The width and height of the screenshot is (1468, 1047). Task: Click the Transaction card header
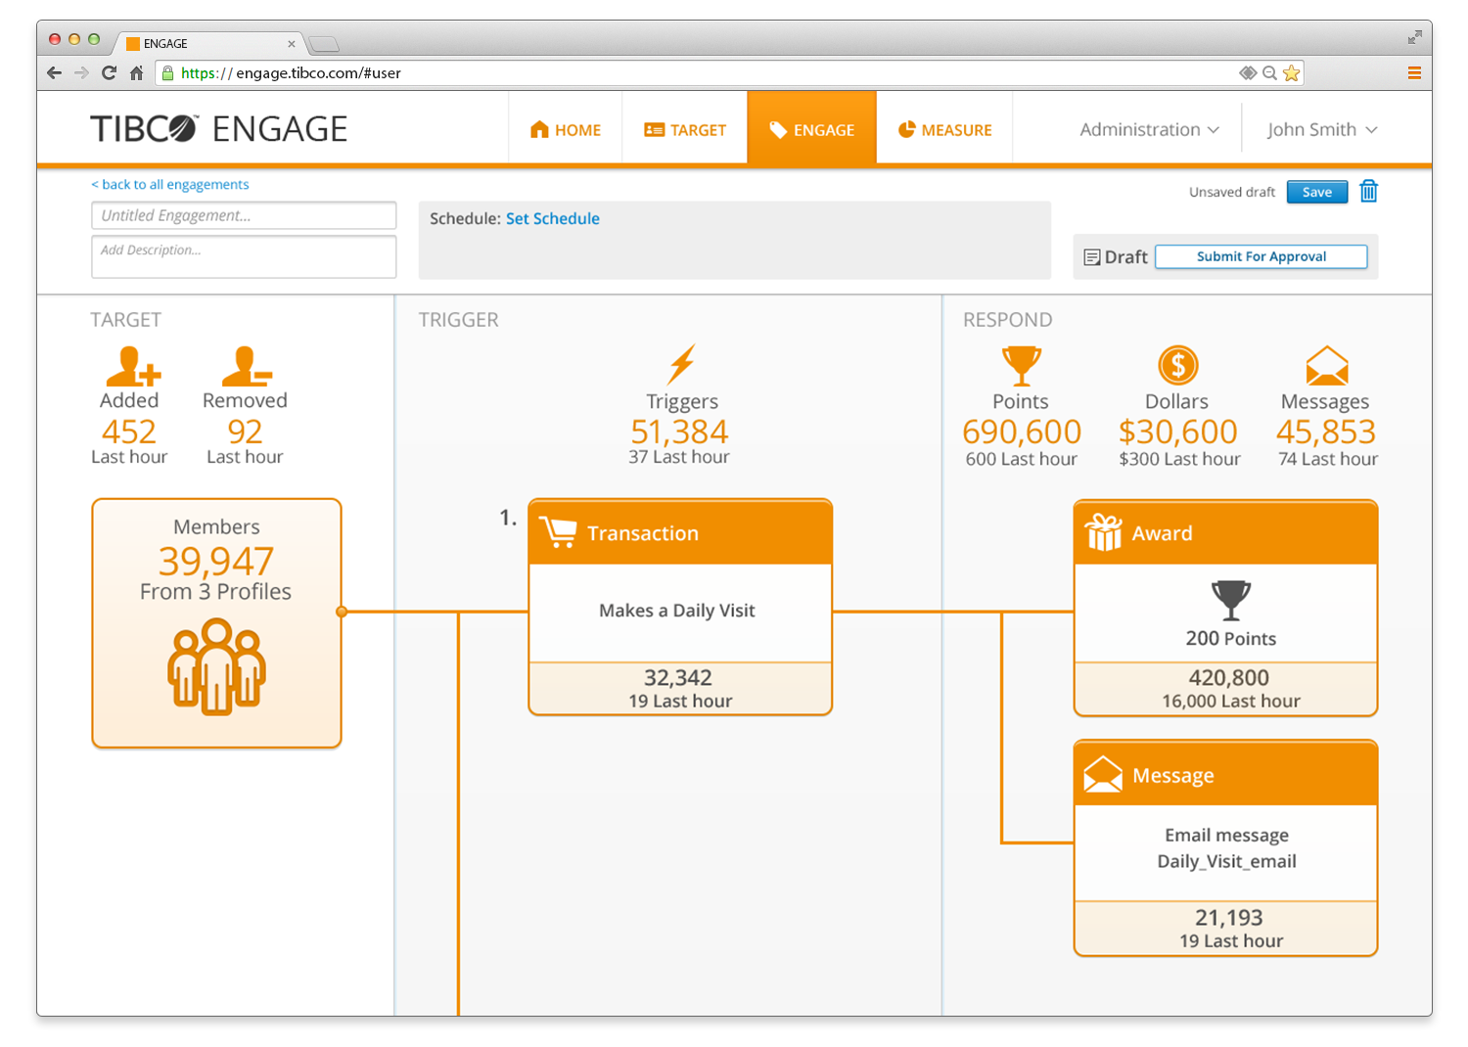tap(680, 532)
